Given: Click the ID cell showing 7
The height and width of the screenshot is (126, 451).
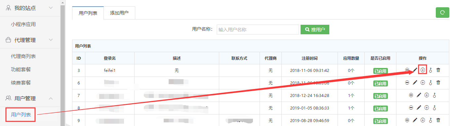Looking at the screenshot, I should [79, 96].
